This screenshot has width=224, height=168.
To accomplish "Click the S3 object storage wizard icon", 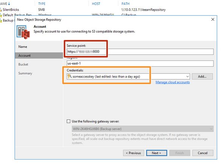I will pyautogui.click(x=23, y=32).
